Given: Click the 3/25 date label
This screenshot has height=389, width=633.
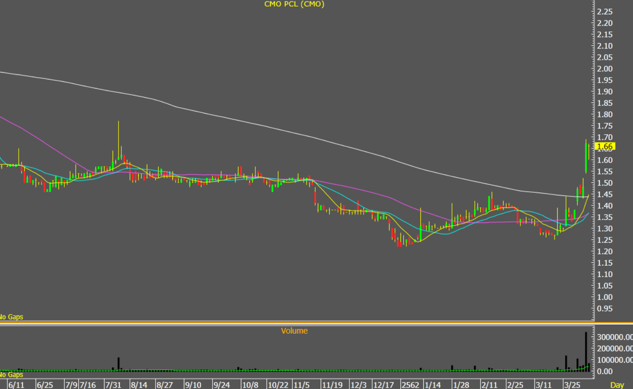Looking at the screenshot, I should pos(571,385).
